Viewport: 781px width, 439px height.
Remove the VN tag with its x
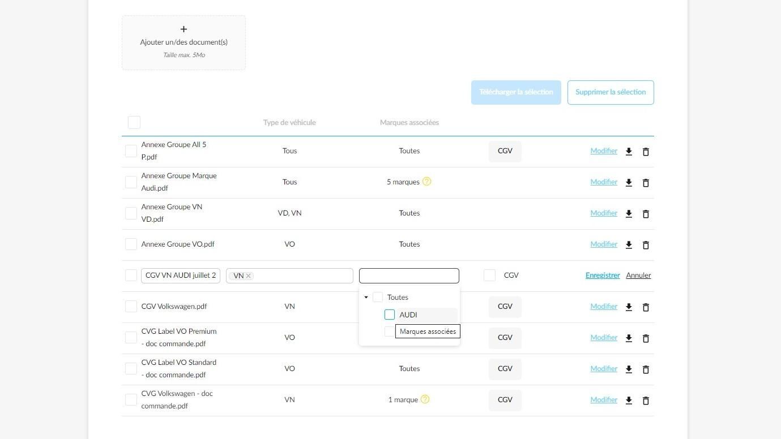248,276
